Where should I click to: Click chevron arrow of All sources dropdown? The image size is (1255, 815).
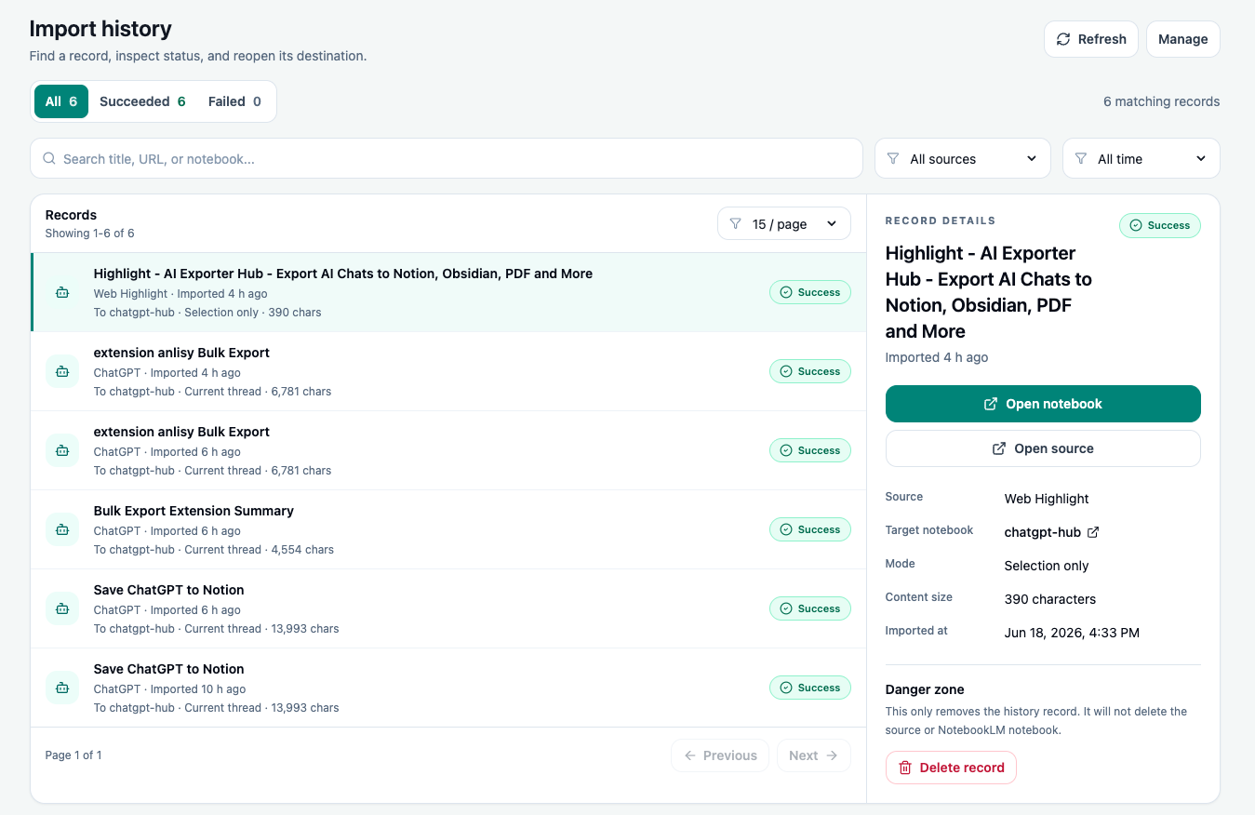1031,159
